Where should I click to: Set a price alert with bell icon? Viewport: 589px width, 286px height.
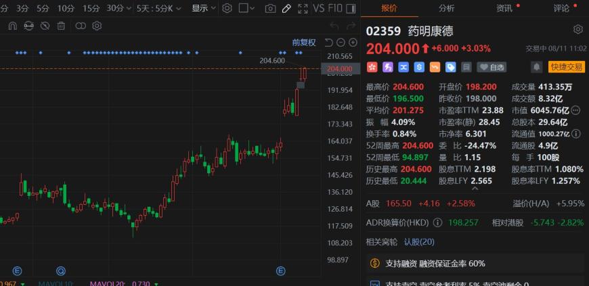(536, 67)
